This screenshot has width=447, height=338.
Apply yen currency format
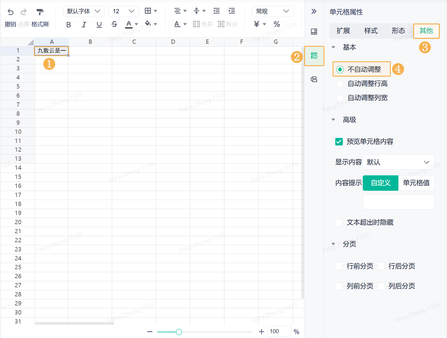coord(257,24)
